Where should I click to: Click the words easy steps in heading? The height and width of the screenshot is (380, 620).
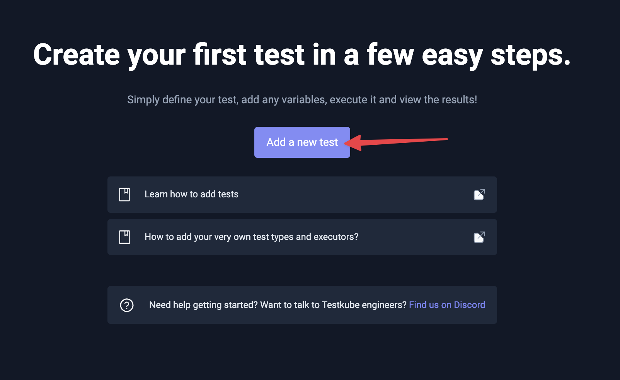point(496,55)
